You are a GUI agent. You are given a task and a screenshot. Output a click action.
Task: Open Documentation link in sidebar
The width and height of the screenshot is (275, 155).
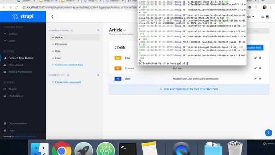pyautogui.click(x=18, y=124)
